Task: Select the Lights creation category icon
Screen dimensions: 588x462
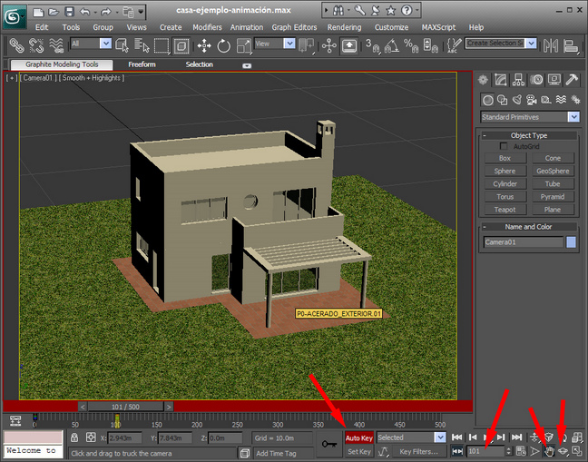Action: 518,100
